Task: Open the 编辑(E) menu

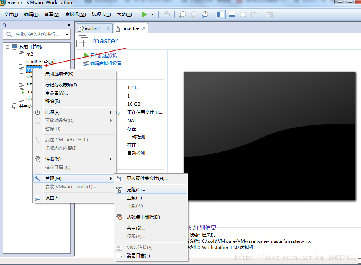Action: click(31, 14)
